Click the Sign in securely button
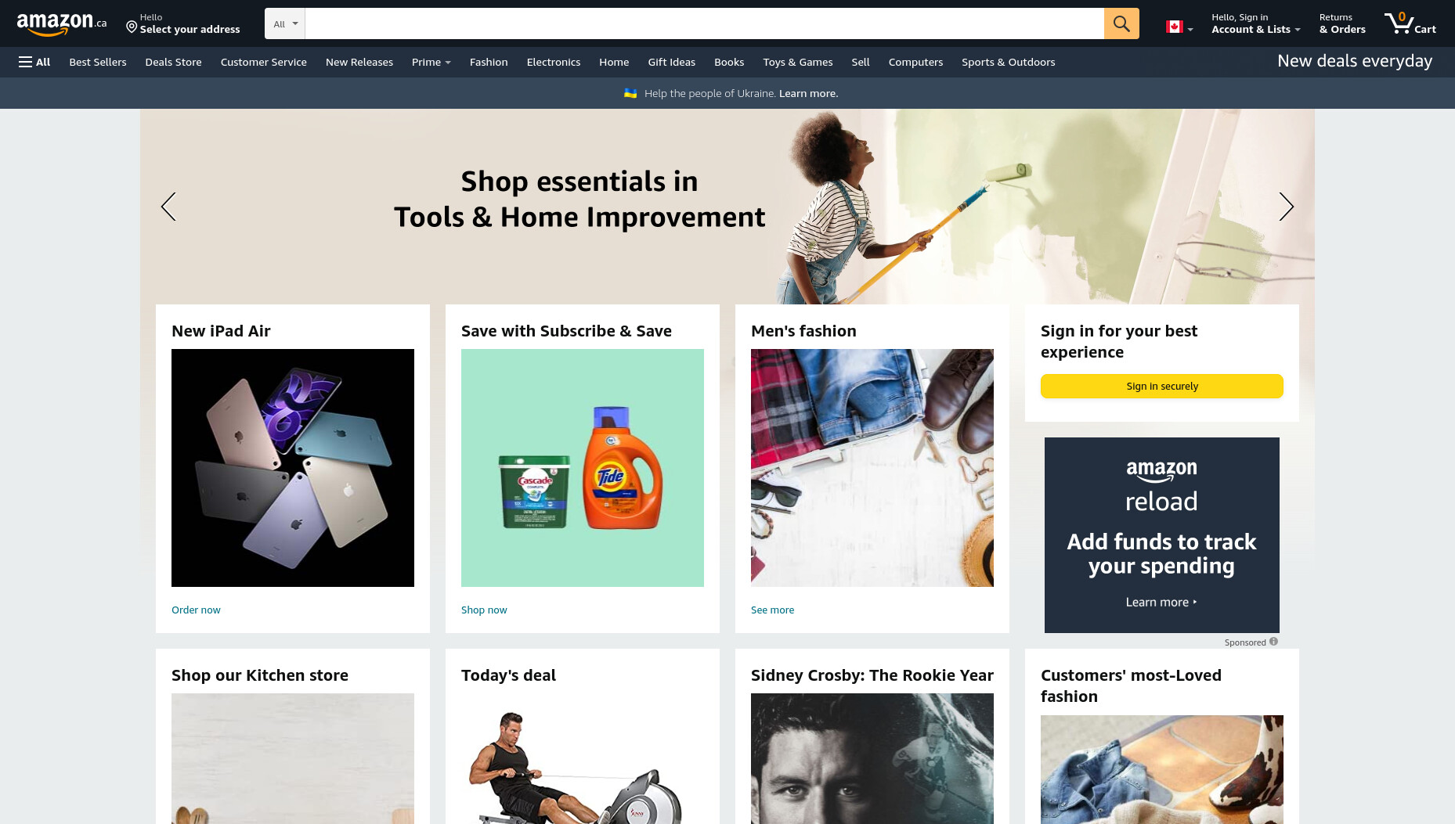The image size is (1455, 824). [1162, 386]
